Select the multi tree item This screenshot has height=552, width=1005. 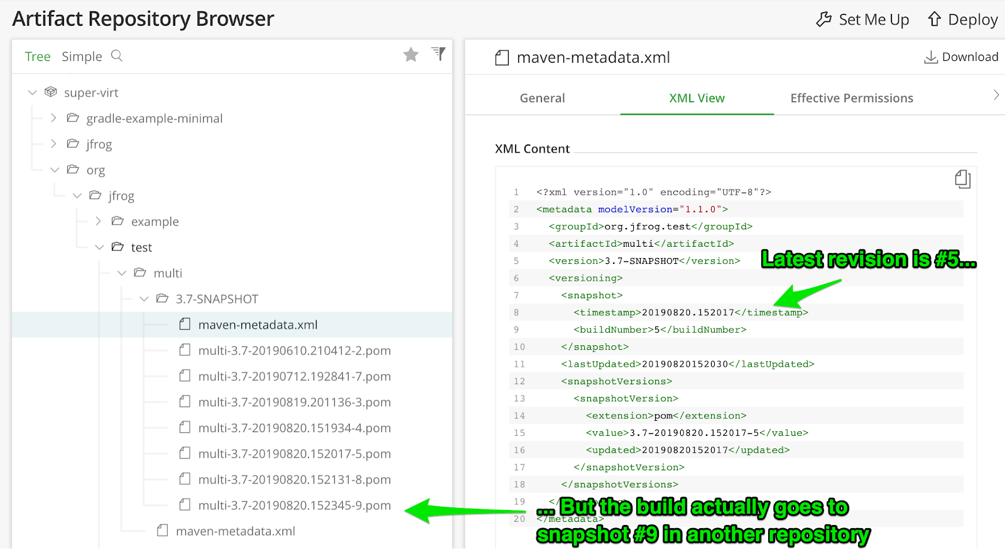(x=168, y=273)
